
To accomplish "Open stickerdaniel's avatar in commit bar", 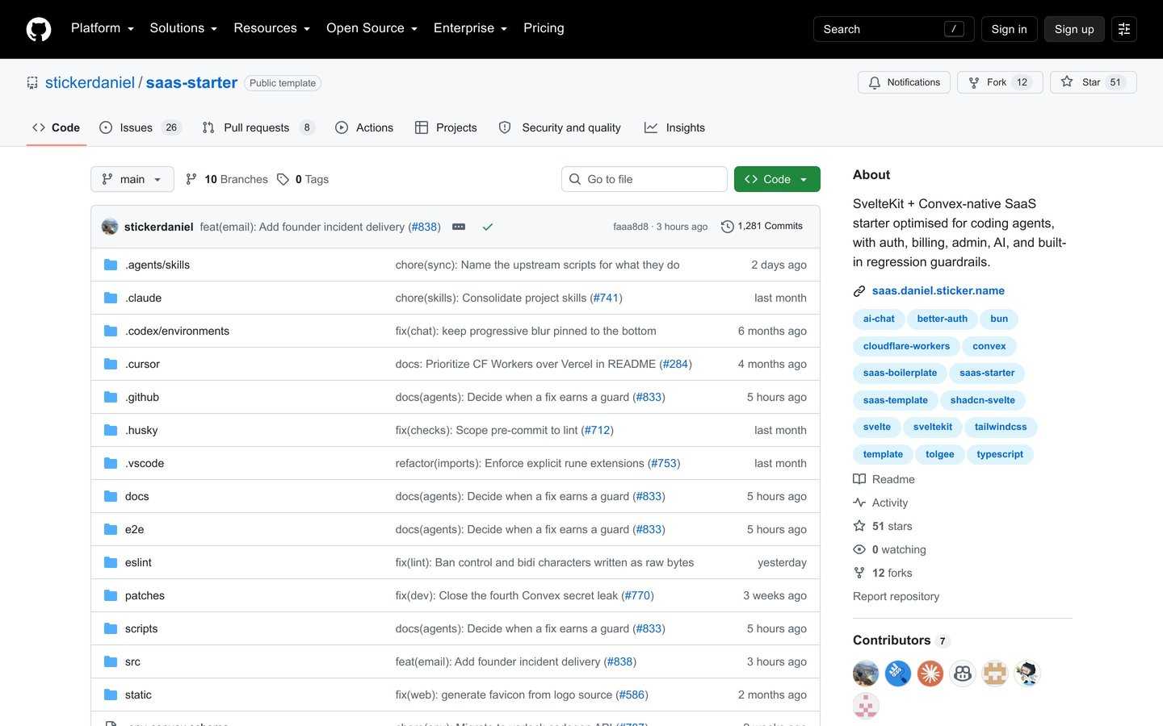I will tap(110, 227).
